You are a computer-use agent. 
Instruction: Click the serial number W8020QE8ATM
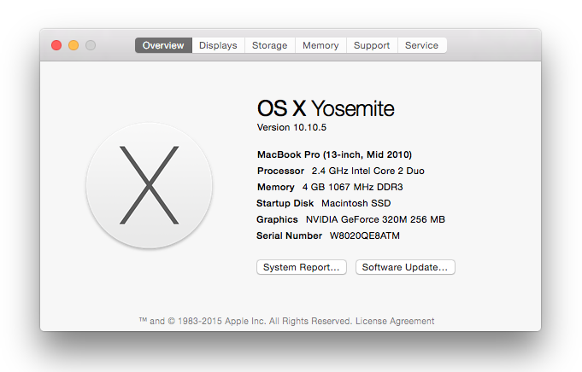click(365, 236)
